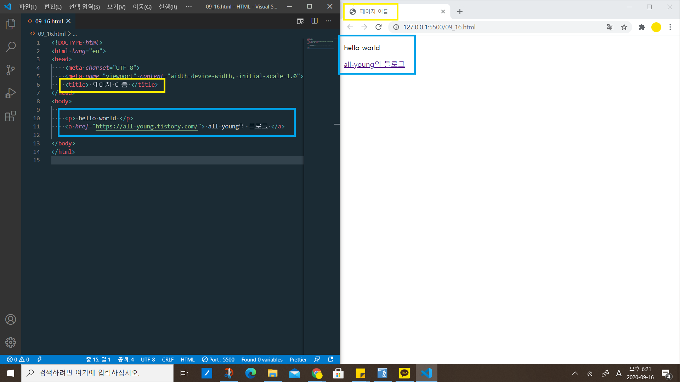Select the 09_16.html editor tab
Viewport: 680px width, 382px height.
[x=49, y=21]
